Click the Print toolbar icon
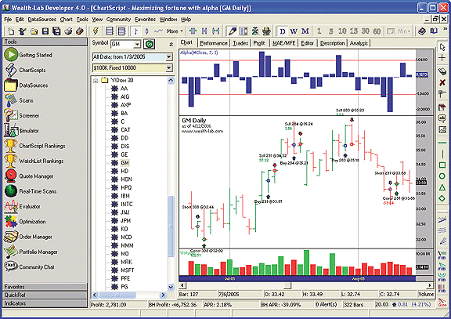The height and width of the screenshot is (319, 451). [68, 31]
